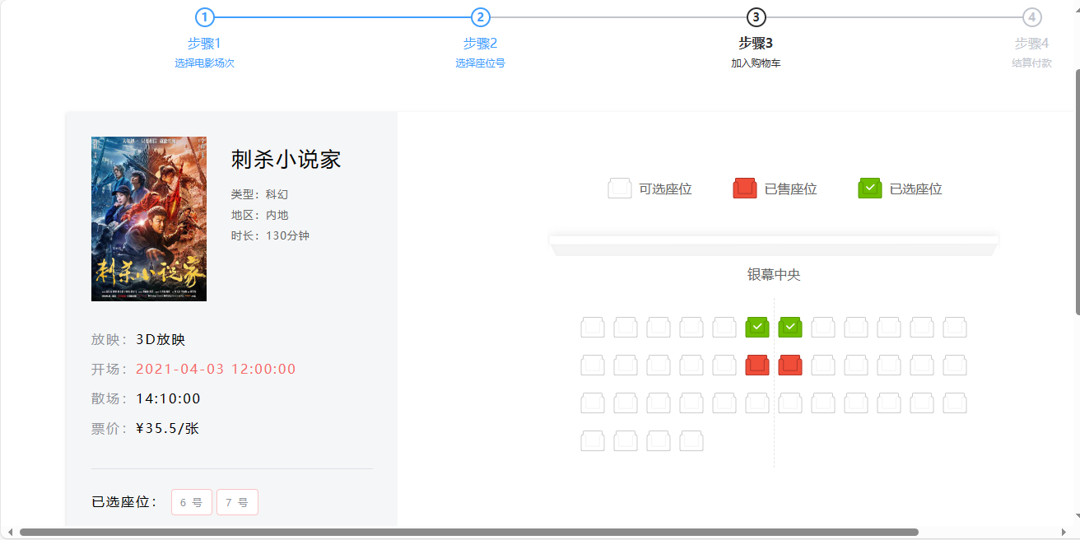Select the first seat in row three
1080x540 pixels.
click(x=593, y=403)
